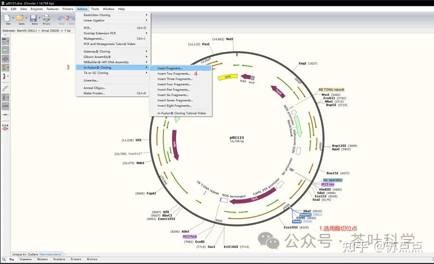Click the CCA codon icon in sidebar
Image resolution: width=434 pixels, height=264 pixels.
pos(5,127)
